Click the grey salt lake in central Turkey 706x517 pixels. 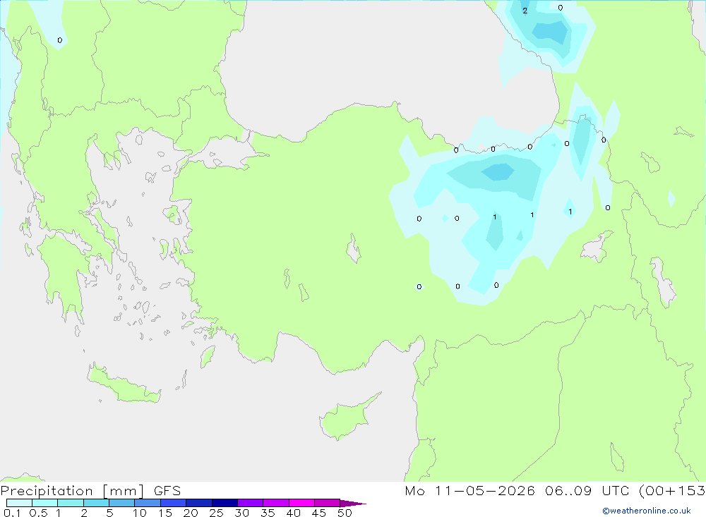coord(354,248)
